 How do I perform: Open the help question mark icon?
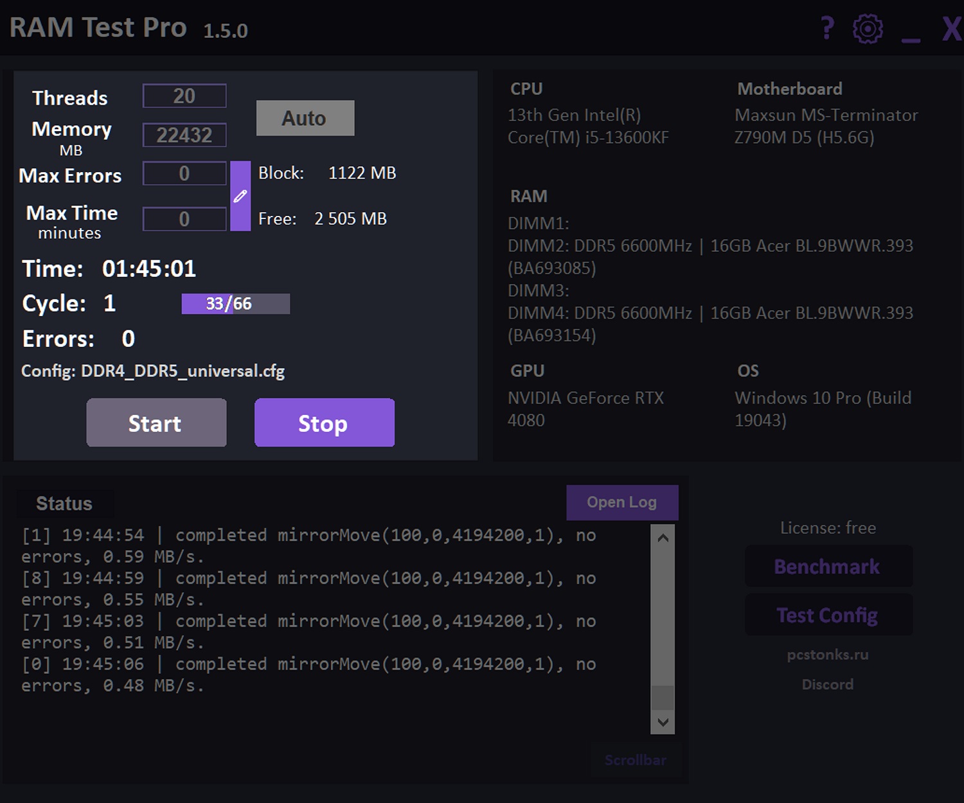click(x=828, y=28)
